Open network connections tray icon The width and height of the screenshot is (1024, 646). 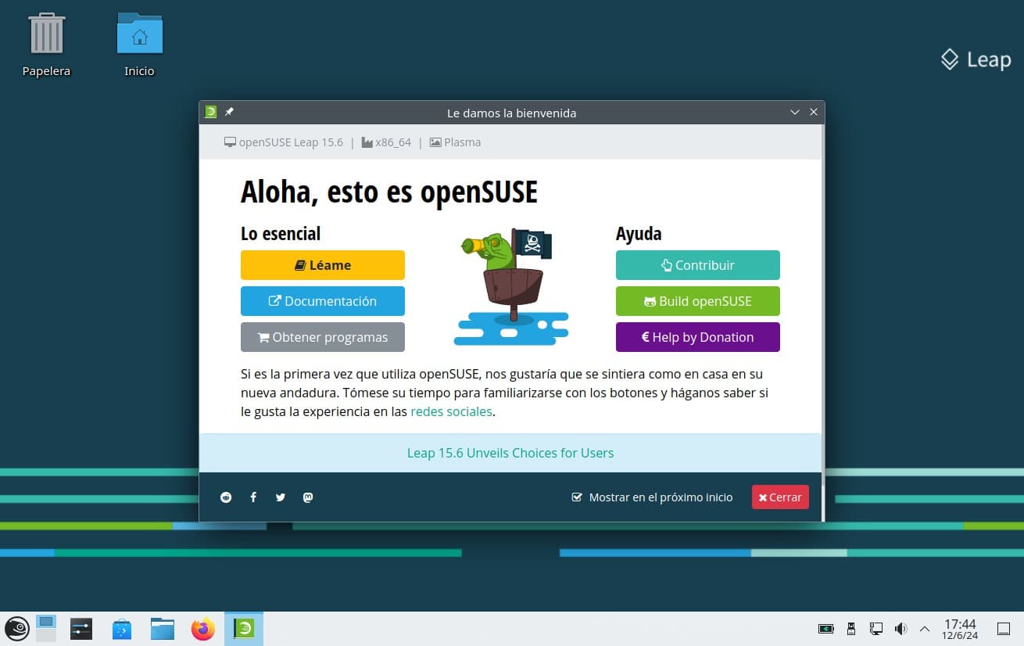(x=876, y=628)
